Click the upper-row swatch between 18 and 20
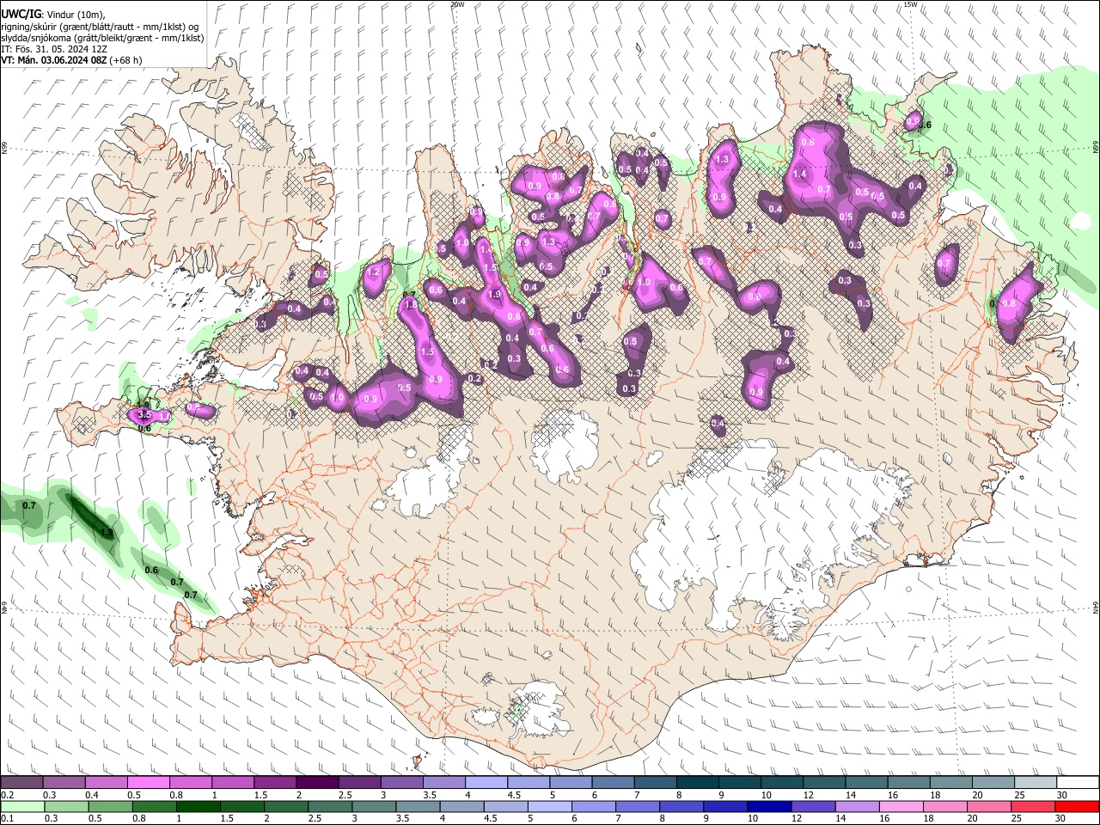Screen dimensions: 1100x825 pyautogui.click(x=950, y=782)
